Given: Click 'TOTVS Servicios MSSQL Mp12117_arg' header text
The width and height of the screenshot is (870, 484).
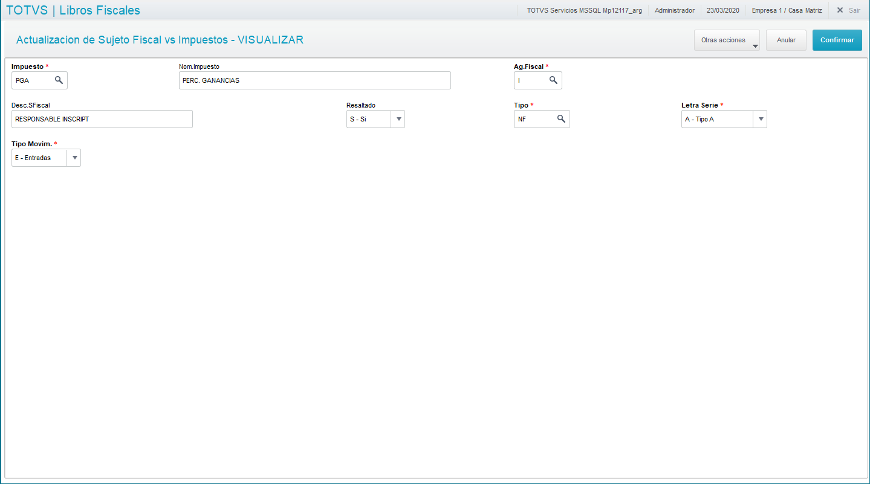Looking at the screenshot, I should 584,10.
